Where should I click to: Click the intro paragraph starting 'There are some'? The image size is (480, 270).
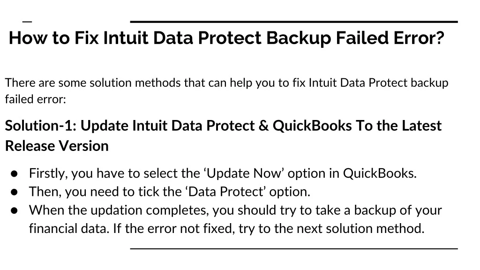[x=226, y=83]
